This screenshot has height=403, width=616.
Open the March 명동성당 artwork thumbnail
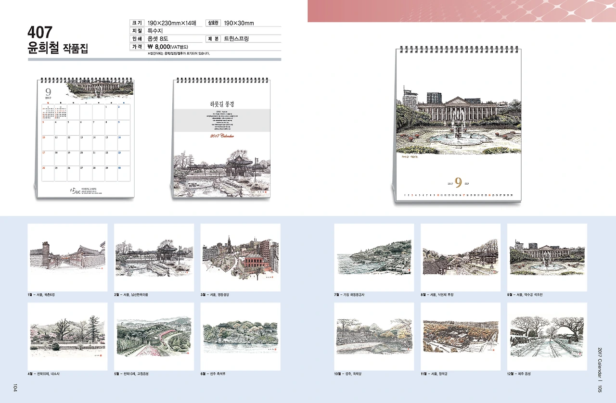pyautogui.click(x=240, y=257)
